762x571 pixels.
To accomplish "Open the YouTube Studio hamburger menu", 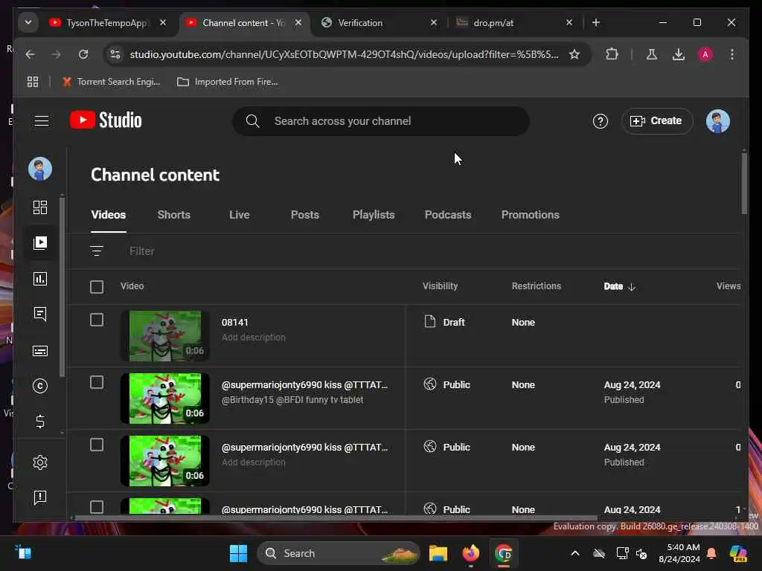I will coord(42,121).
